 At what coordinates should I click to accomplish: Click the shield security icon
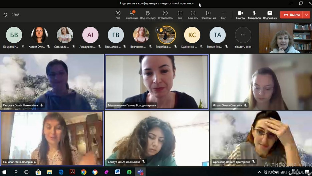pyautogui.click(x=5, y=15)
